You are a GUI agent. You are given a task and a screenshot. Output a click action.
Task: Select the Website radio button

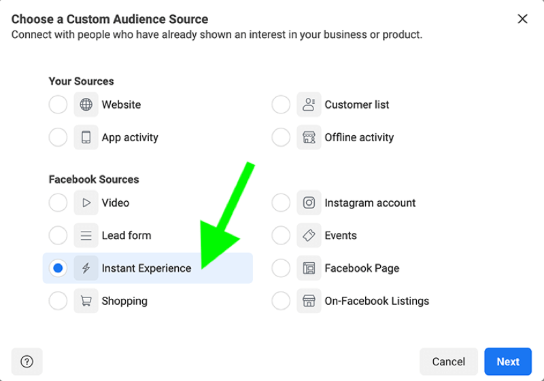click(58, 105)
